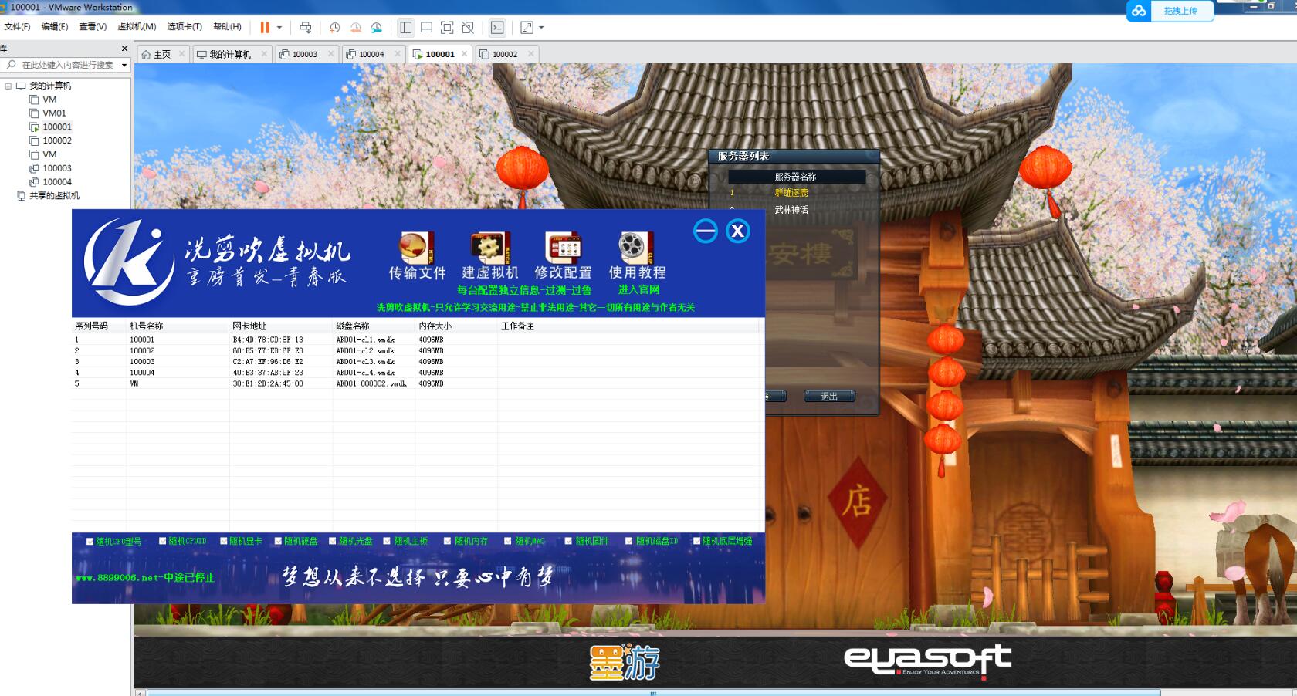The width and height of the screenshot is (1297, 696).
Task: Click the orange pause VM toolbar icon
Action: 265,28
